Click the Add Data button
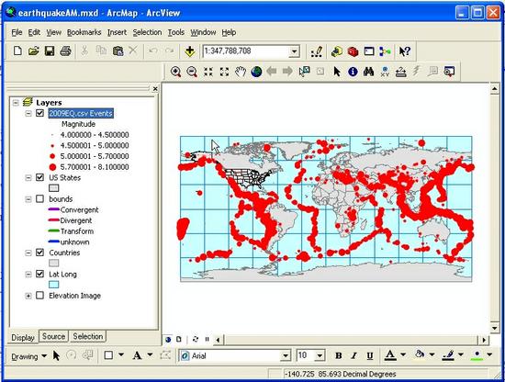The height and width of the screenshot is (382, 505). 190,51
